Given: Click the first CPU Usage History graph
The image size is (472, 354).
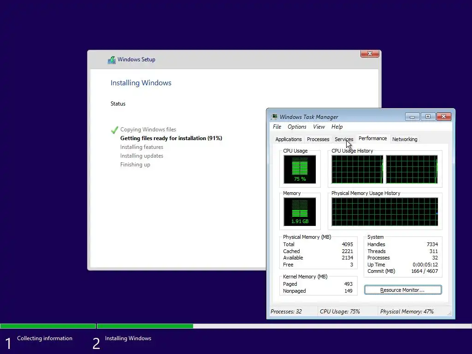Looking at the screenshot, I should coord(357,169).
